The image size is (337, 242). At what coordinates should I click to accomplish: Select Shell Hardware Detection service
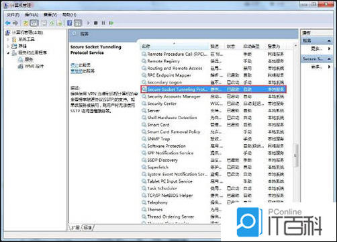tap(213, 118)
